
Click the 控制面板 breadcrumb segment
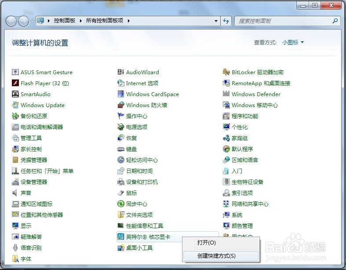65,21
